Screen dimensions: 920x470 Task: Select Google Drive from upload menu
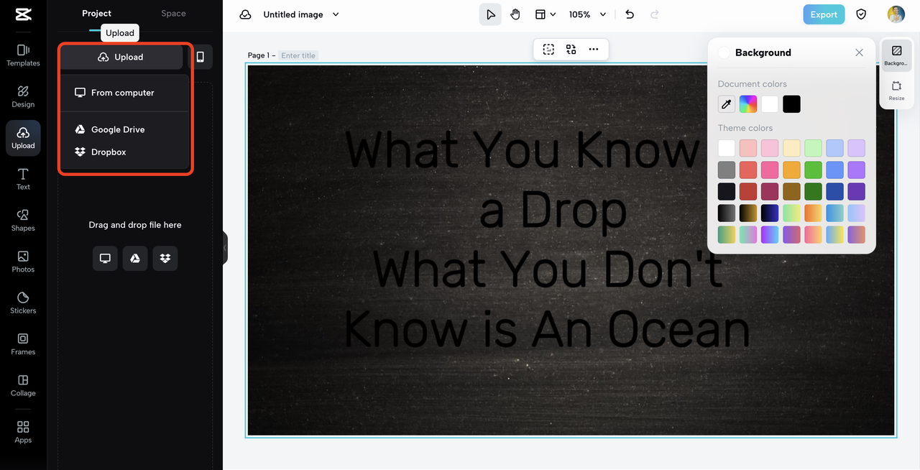pyautogui.click(x=118, y=129)
